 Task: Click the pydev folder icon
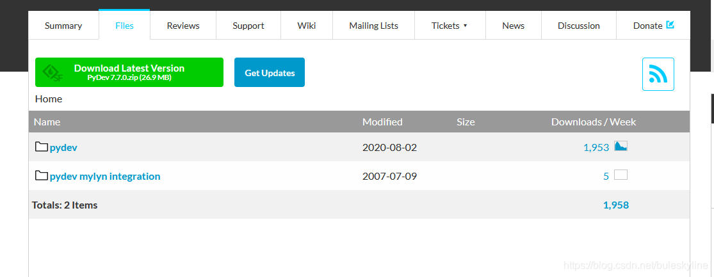(x=42, y=147)
